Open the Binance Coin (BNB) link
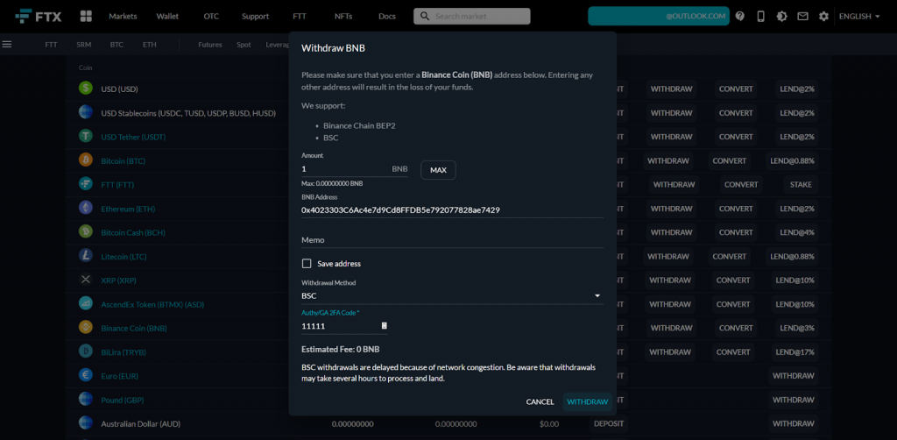 pyautogui.click(x=134, y=328)
